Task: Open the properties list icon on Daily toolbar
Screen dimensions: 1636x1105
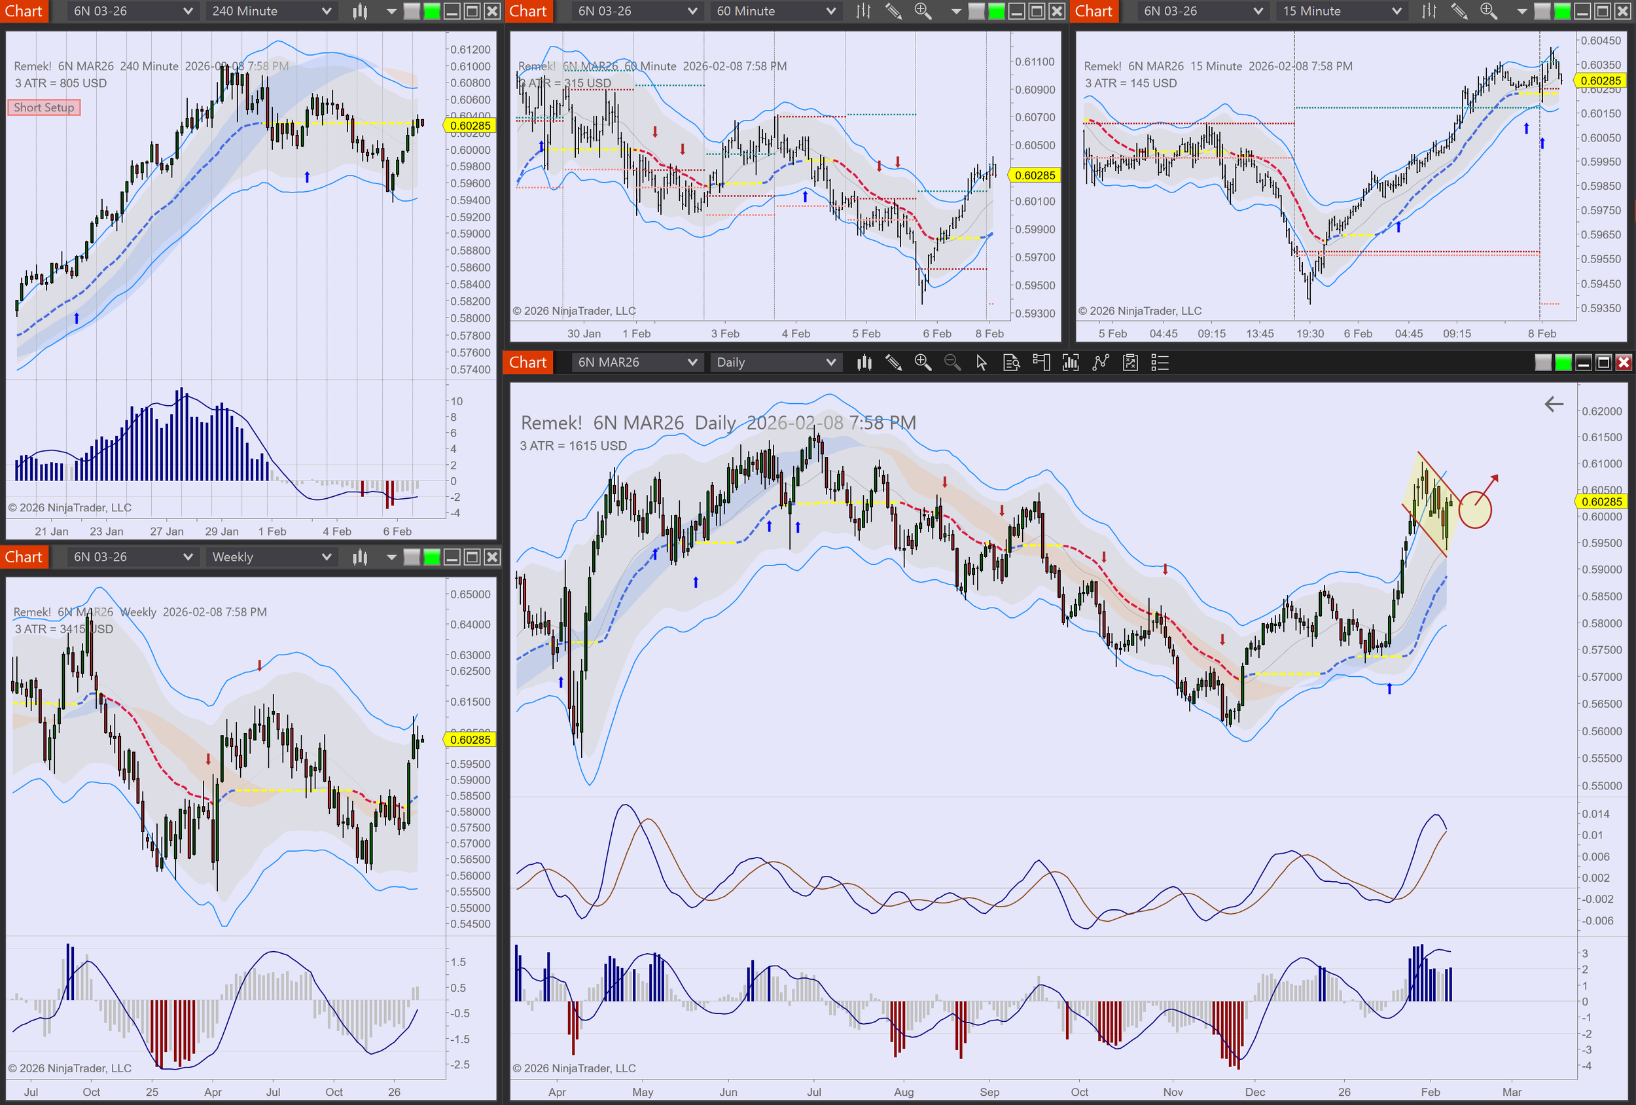Action: (1159, 362)
